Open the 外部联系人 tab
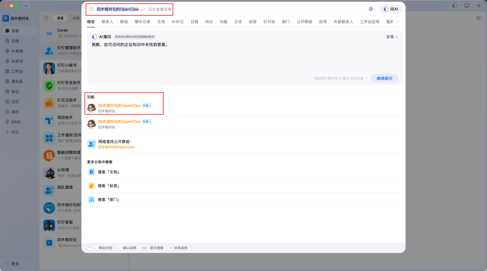The height and width of the screenshot is (271, 487). (343, 22)
